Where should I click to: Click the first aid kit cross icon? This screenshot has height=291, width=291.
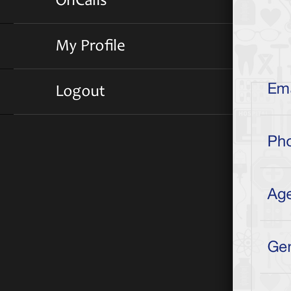(x=273, y=174)
